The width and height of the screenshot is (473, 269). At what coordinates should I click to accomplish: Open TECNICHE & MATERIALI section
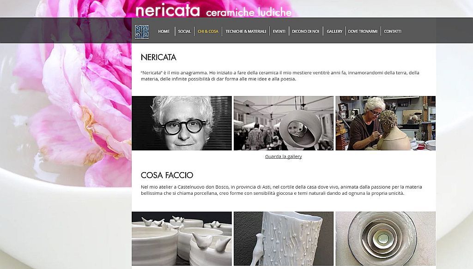(246, 31)
